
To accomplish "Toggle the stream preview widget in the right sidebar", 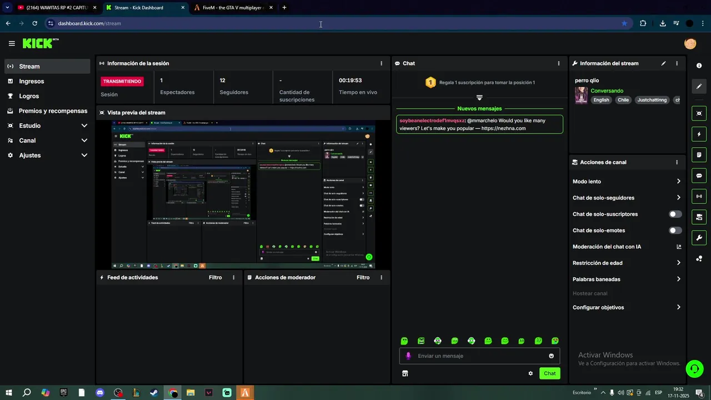I will click(699, 113).
